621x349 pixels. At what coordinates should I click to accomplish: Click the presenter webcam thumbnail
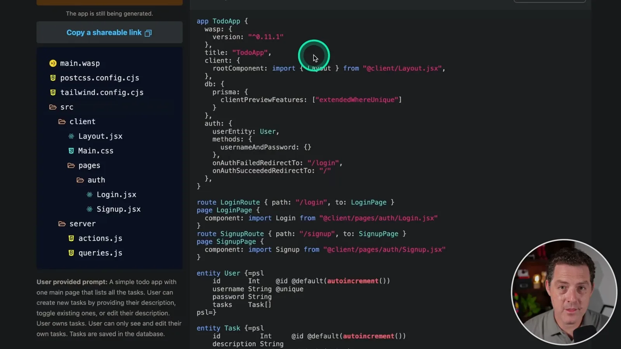pyautogui.click(x=564, y=292)
